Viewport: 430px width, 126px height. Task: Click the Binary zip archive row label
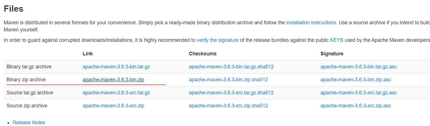click(26, 80)
